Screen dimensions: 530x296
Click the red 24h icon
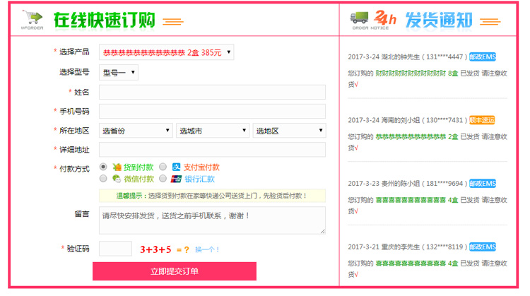(x=384, y=17)
